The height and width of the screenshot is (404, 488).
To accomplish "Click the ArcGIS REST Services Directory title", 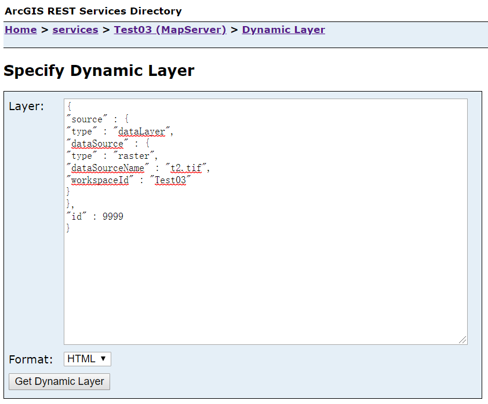I will [93, 11].
